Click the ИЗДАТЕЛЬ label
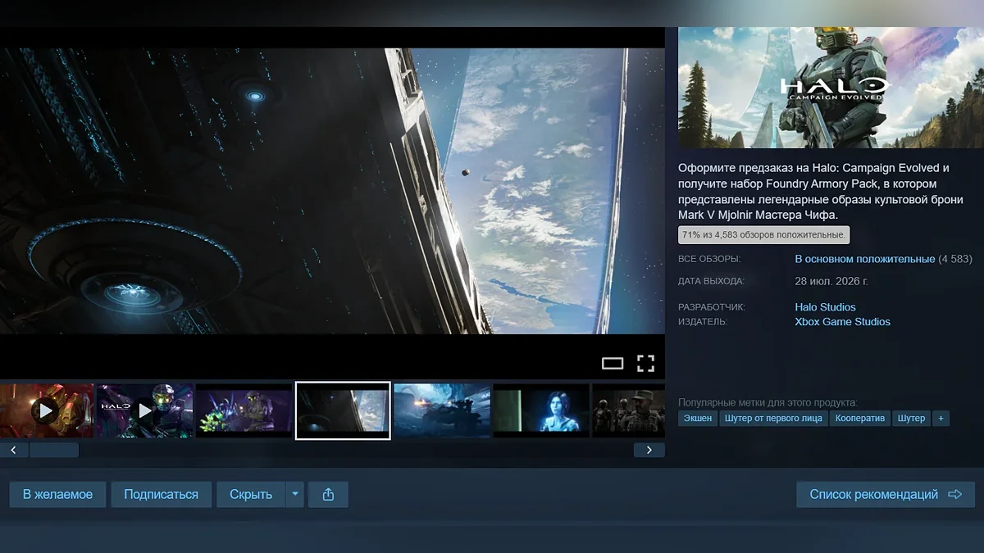Viewport: 984px width, 553px height. (703, 322)
